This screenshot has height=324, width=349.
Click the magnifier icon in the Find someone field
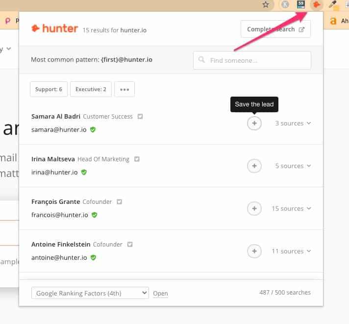click(201, 59)
